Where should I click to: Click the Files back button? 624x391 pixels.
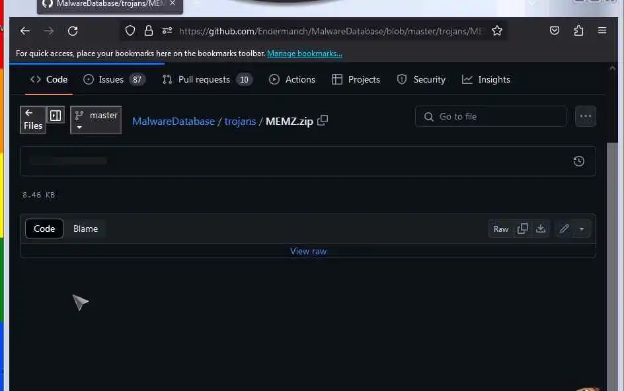[x=33, y=120]
